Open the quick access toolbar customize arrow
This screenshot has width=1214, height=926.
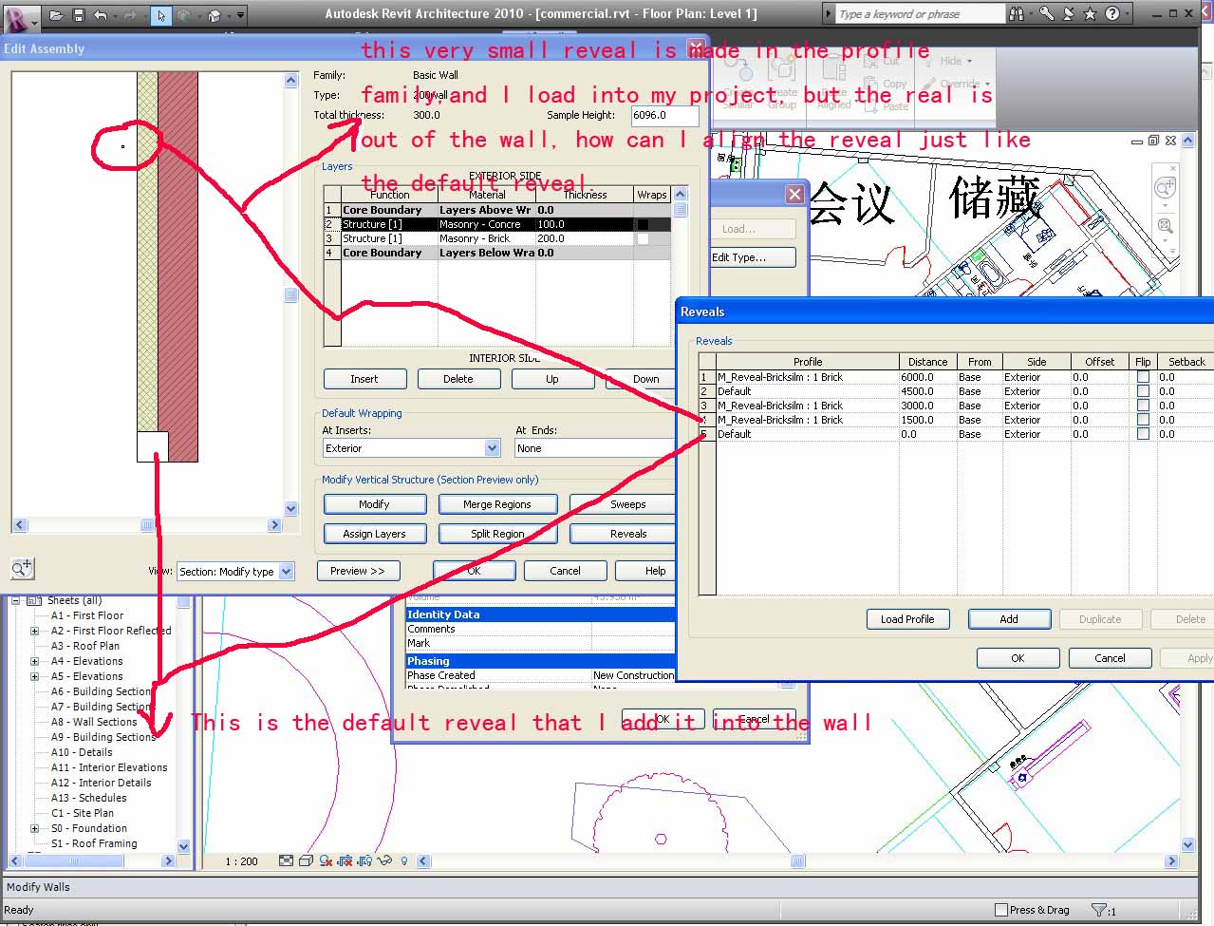tap(240, 15)
